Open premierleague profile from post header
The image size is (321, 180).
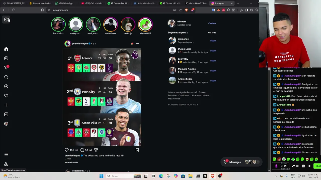tap(80, 43)
